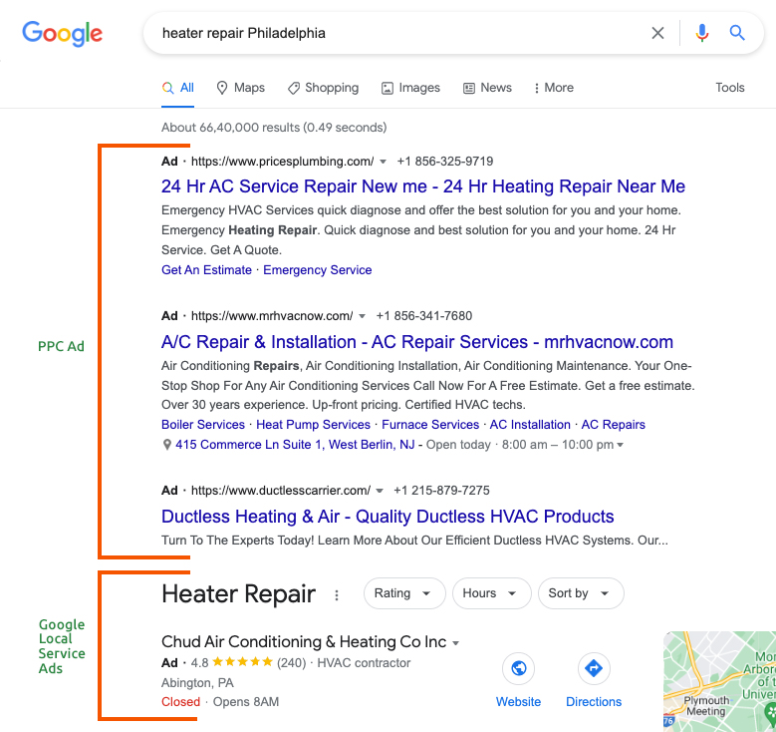Open the Google logo homepage
Screen dimensions: 776x732
pos(63,34)
